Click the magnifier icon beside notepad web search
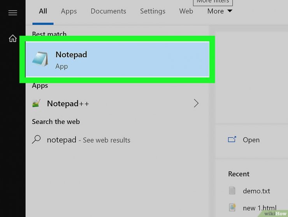The width and height of the screenshot is (288, 217). click(x=36, y=139)
